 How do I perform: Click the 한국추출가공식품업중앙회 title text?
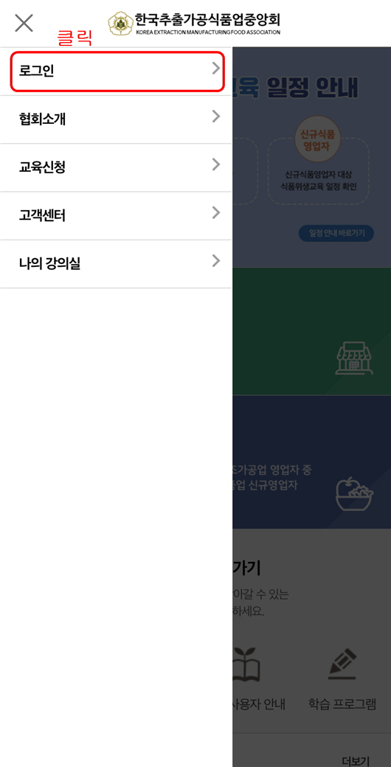[208, 21]
